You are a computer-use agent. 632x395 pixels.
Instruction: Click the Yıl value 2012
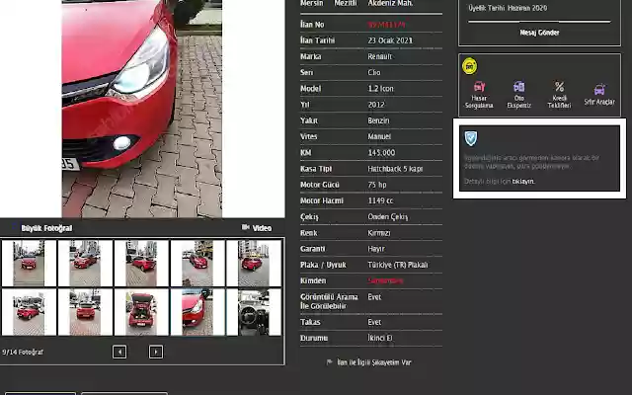point(376,105)
